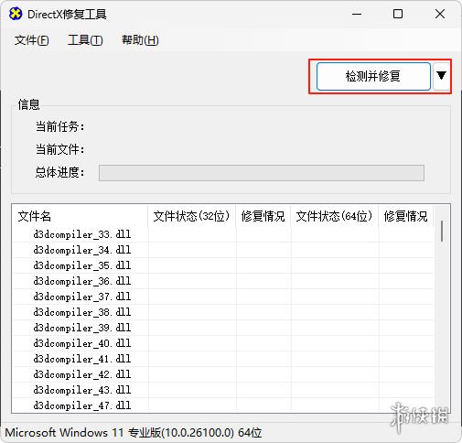Click the vertical scrollbar thumb in file list
The width and height of the screenshot is (462, 443).
[x=442, y=231]
